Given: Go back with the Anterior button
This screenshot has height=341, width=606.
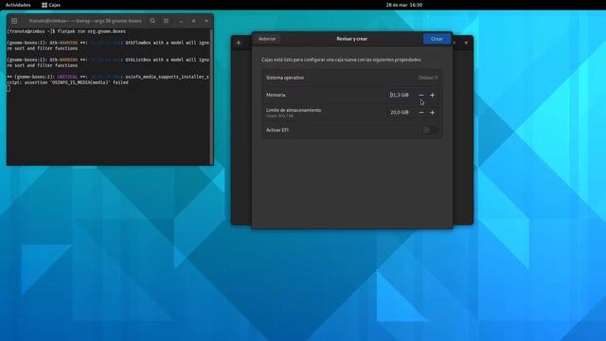Looking at the screenshot, I should coord(267,39).
